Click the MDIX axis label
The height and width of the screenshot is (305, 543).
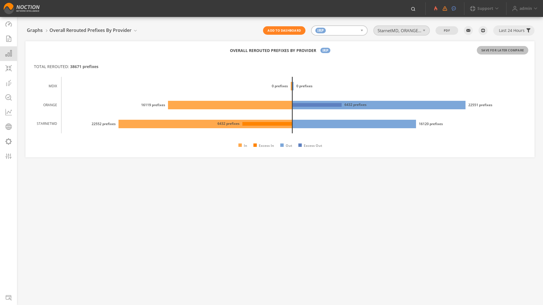click(53, 86)
